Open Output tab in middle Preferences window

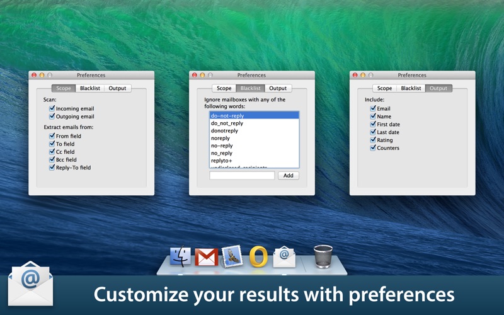[x=278, y=88]
